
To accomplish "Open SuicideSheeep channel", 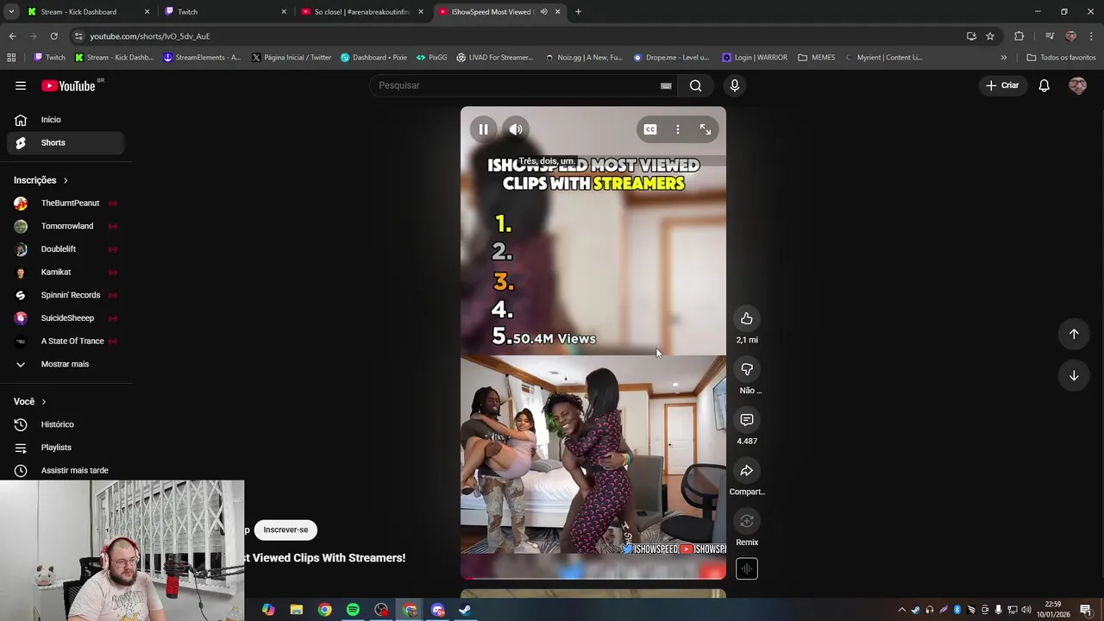I will (x=66, y=318).
